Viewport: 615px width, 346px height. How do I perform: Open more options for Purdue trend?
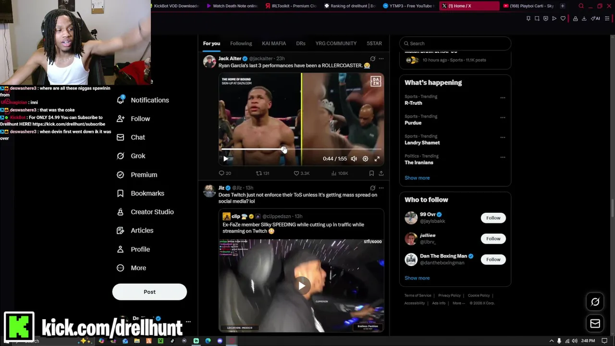click(x=503, y=117)
